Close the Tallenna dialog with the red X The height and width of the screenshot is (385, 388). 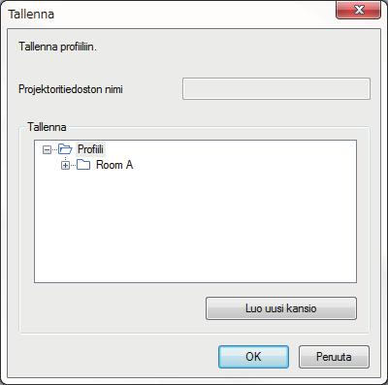359,10
